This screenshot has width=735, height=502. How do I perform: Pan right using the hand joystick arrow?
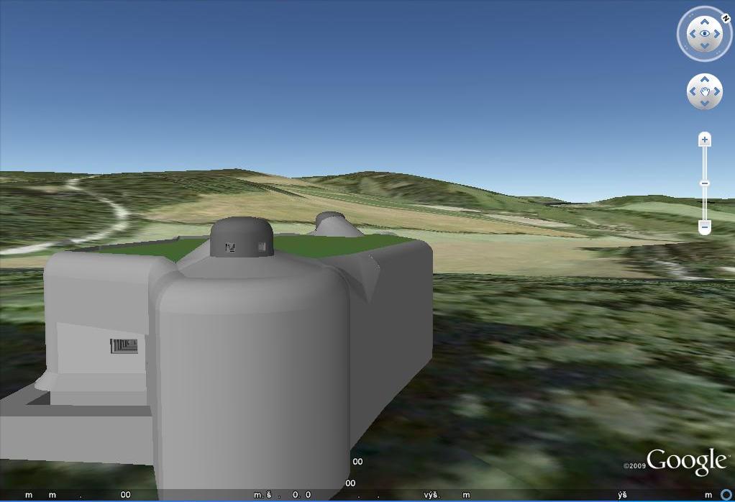point(717,91)
